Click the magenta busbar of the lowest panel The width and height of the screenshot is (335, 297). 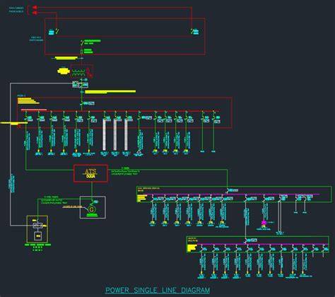coord(262,244)
